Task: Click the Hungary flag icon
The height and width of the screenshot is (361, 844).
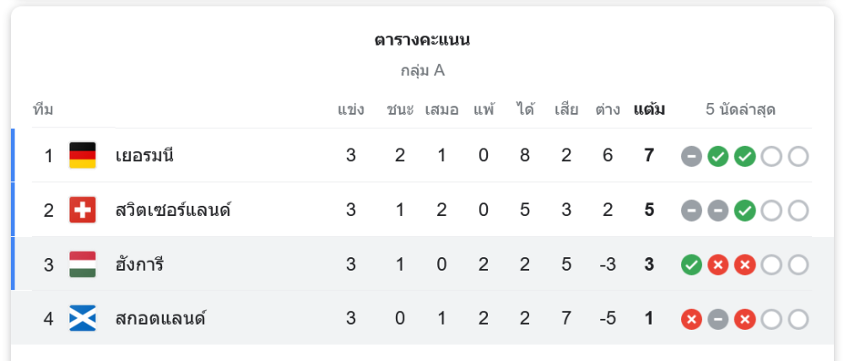Action: (x=82, y=265)
